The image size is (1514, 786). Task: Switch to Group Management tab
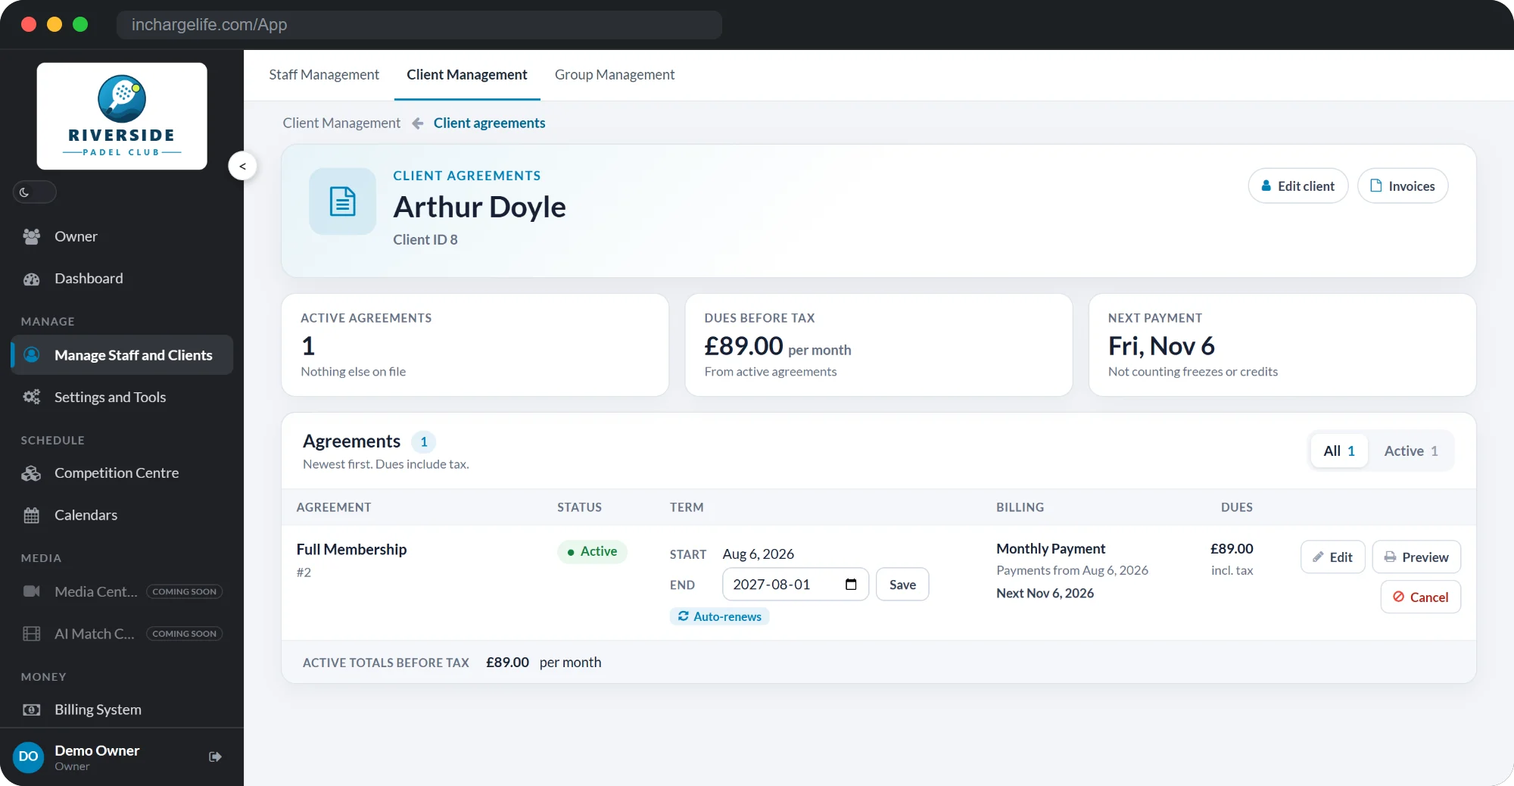click(x=615, y=75)
